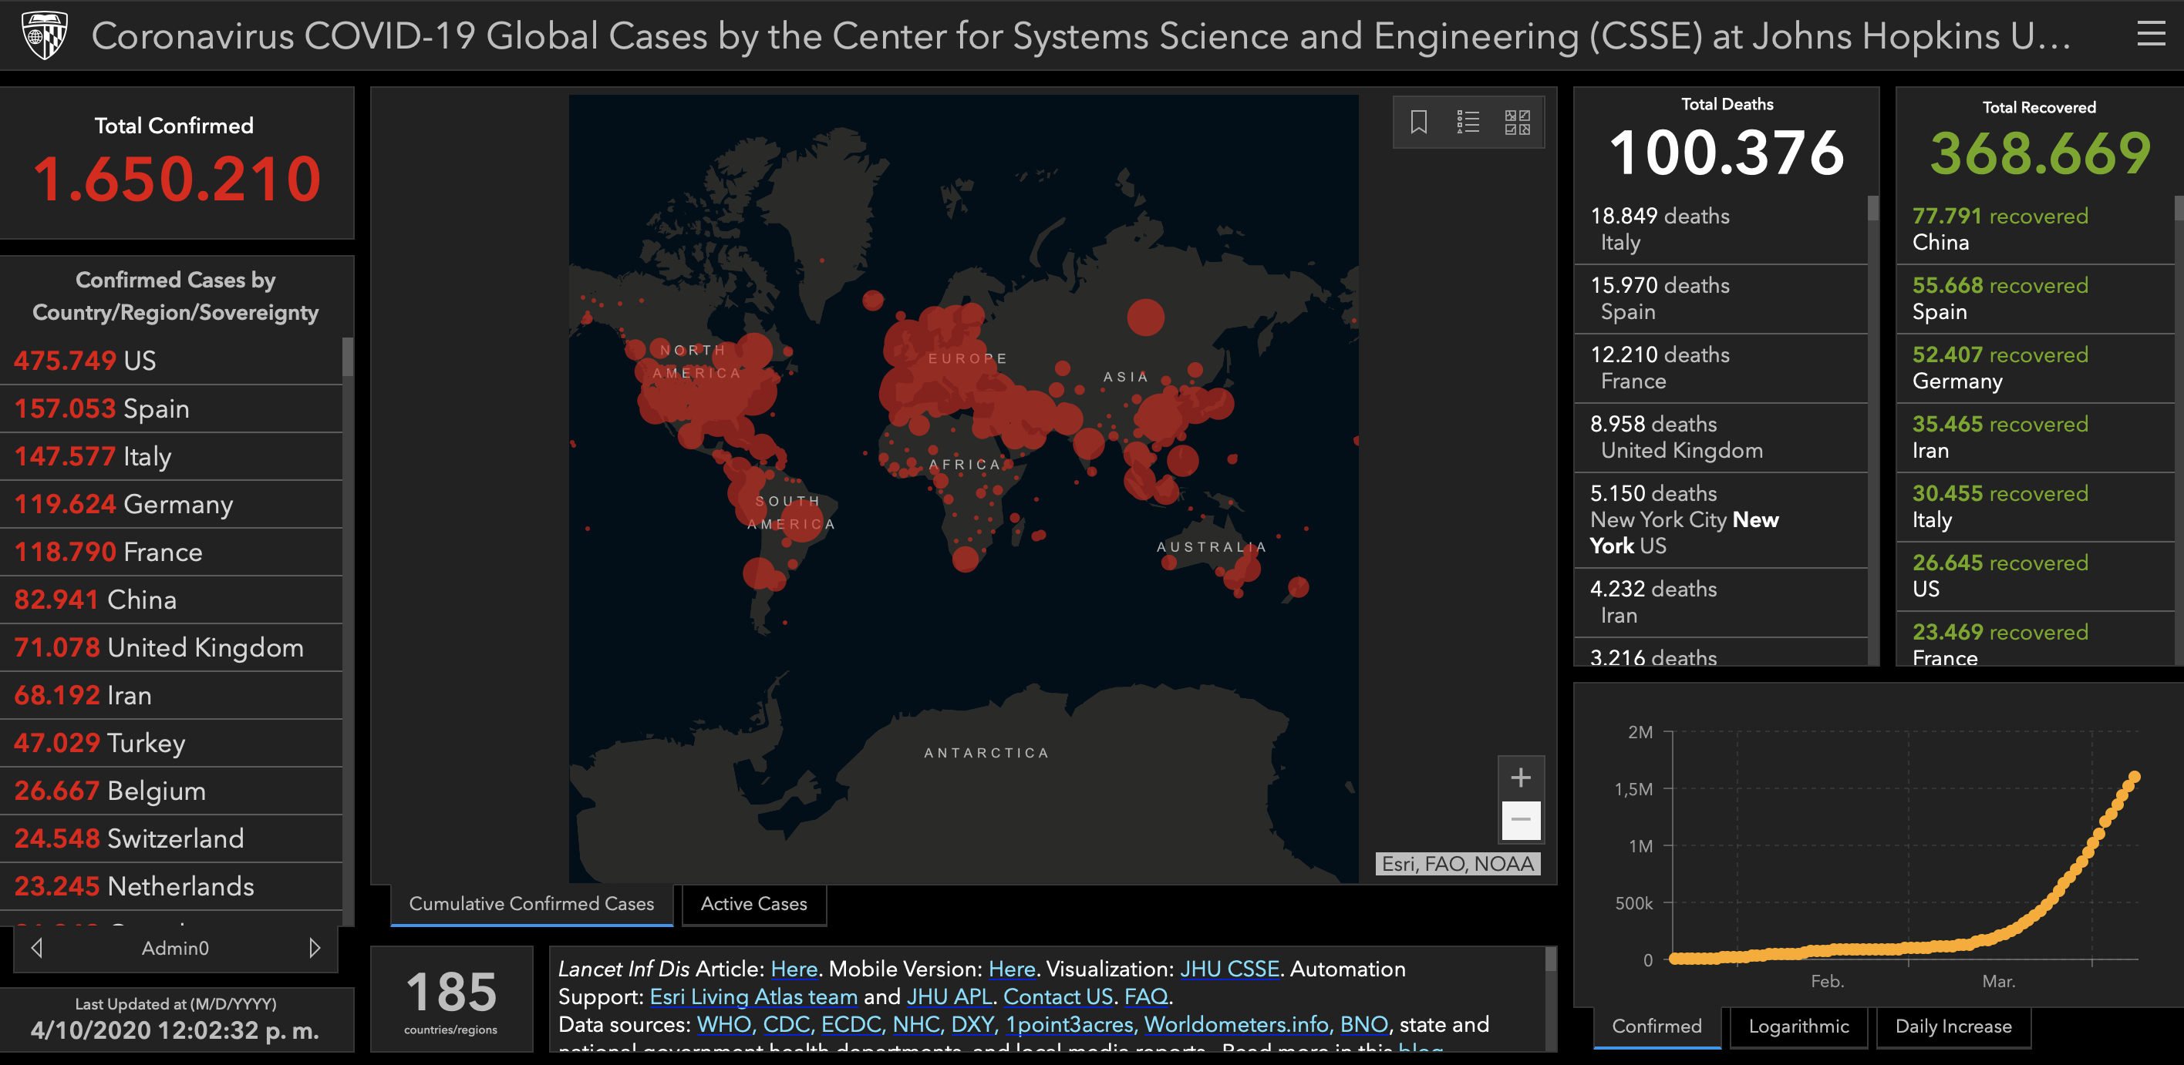The height and width of the screenshot is (1065, 2184).
Task: Select the Cumulative Confirmed Cases tab
Action: pyautogui.click(x=531, y=904)
